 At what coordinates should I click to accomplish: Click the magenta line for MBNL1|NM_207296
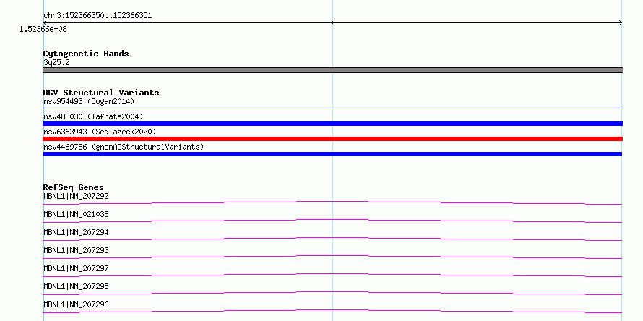coord(332,311)
